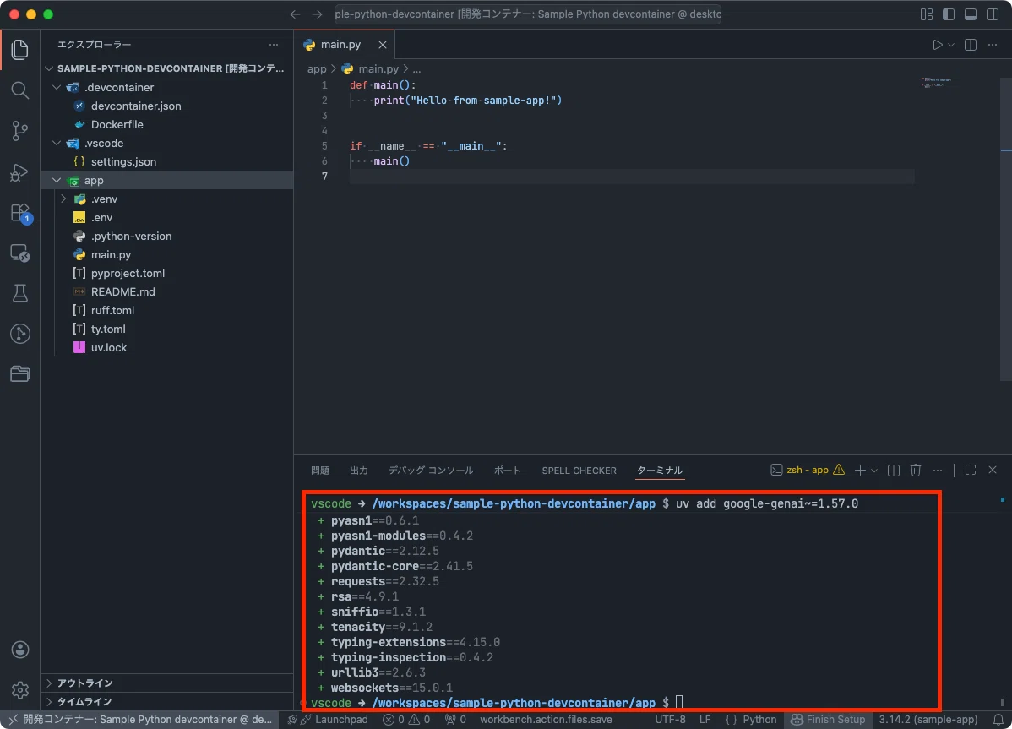Select Python interpreter 3.14.2 (sample-app)
1012x729 pixels.
coord(928,720)
